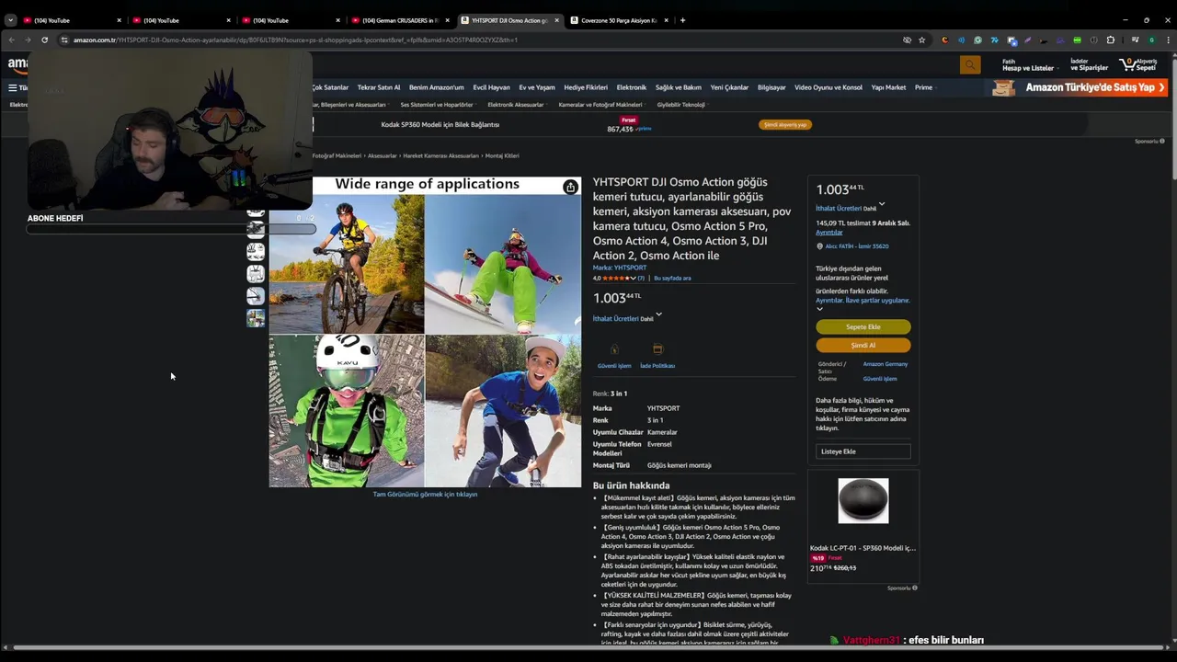Image resolution: width=1177 pixels, height=662 pixels.
Task: Click the Amazon search magnifier button
Action: pyautogui.click(x=969, y=64)
